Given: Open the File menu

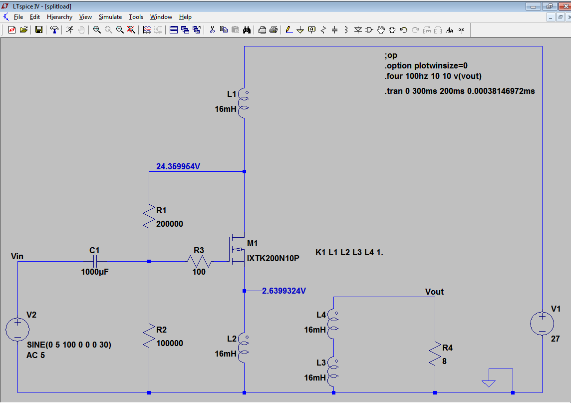Looking at the screenshot, I should 18,17.
